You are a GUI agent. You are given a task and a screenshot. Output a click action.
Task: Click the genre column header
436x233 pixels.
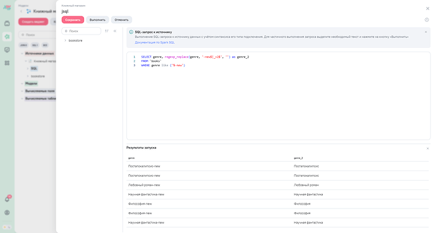point(131,158)
